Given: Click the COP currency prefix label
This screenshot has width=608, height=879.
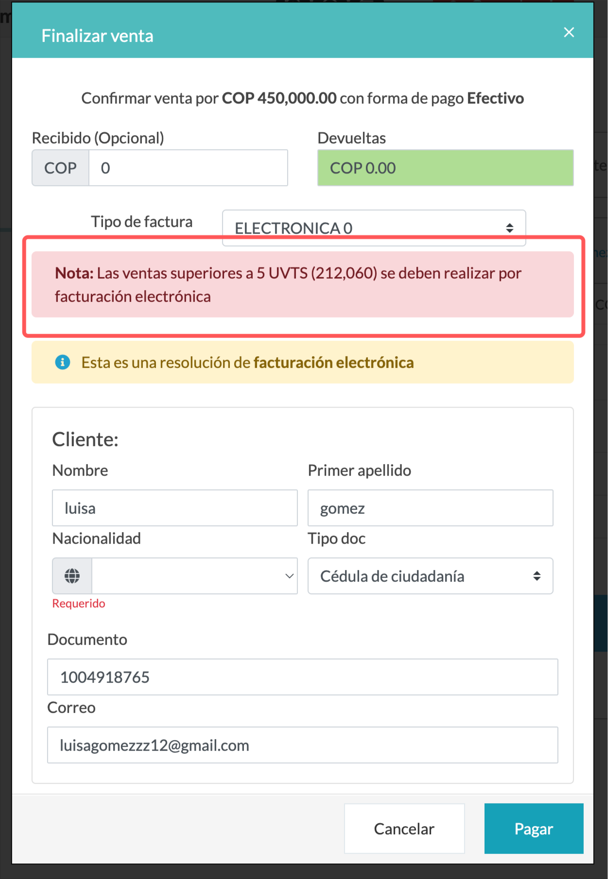Looking at the screenshot, I should click(60, 168).
